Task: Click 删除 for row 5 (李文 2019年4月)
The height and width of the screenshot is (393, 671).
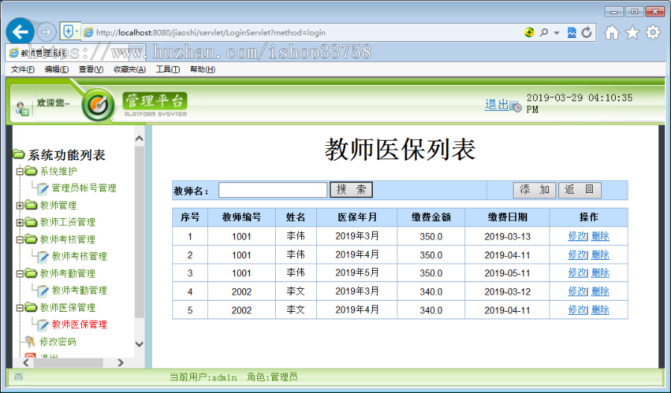Action: point(600,310)
